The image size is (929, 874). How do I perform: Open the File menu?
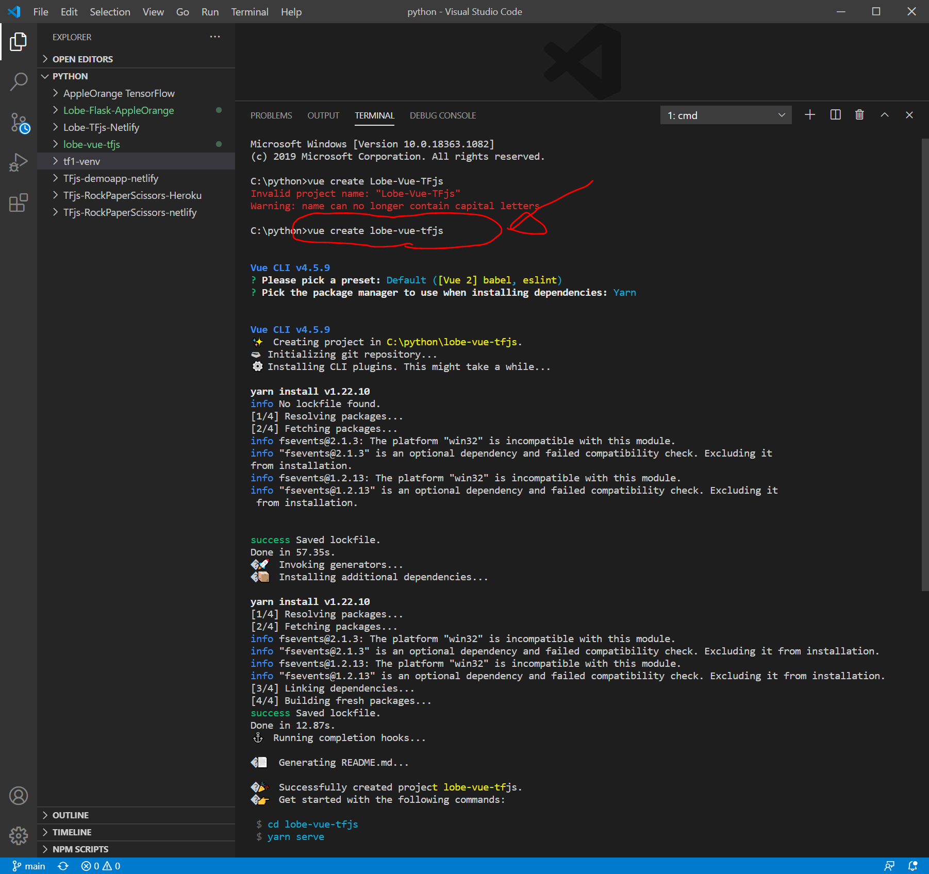click(41, 12)
